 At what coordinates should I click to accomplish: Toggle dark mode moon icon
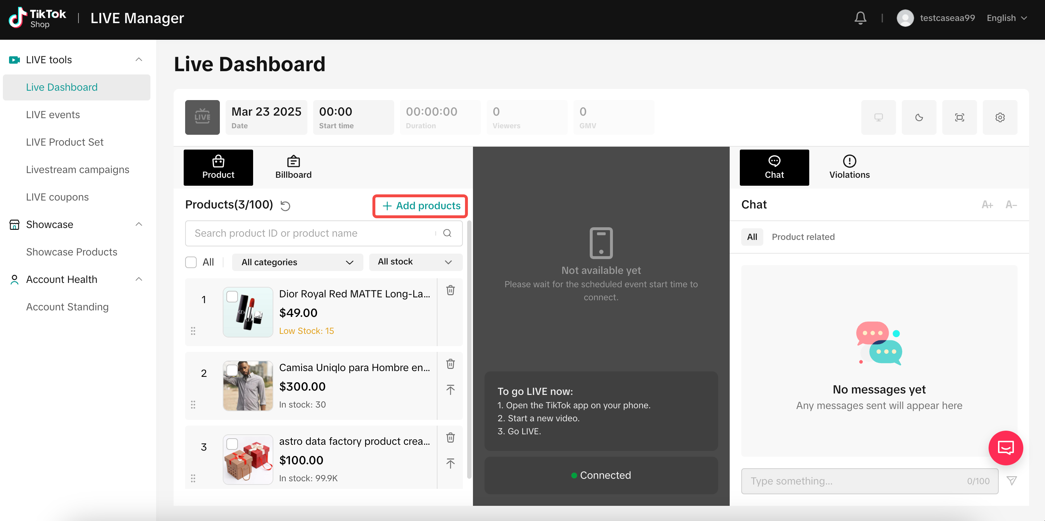pyautogui.click(x=919, y=117)
